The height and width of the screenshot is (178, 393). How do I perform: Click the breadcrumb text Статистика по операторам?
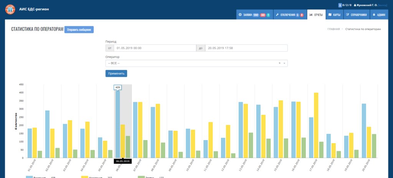tap(363, 29)
